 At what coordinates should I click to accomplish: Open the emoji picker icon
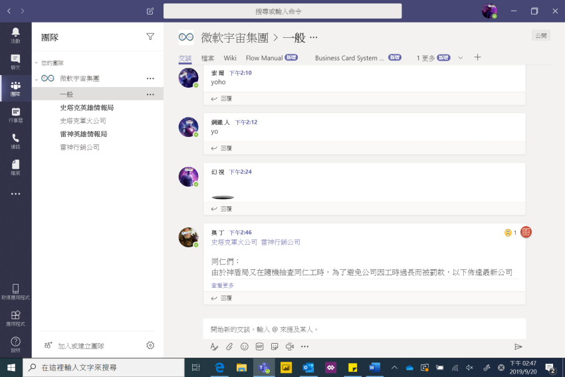[x=245, y=346]
